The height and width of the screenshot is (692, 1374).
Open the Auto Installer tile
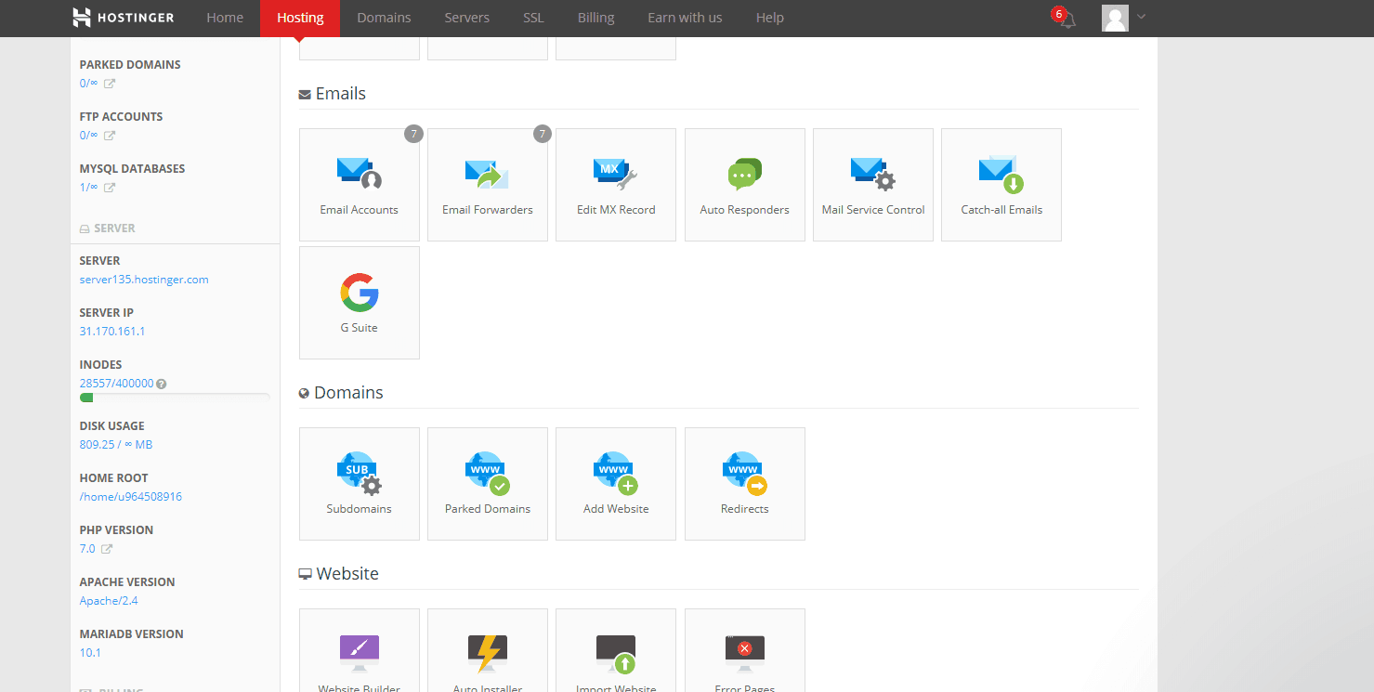point(488,650)
